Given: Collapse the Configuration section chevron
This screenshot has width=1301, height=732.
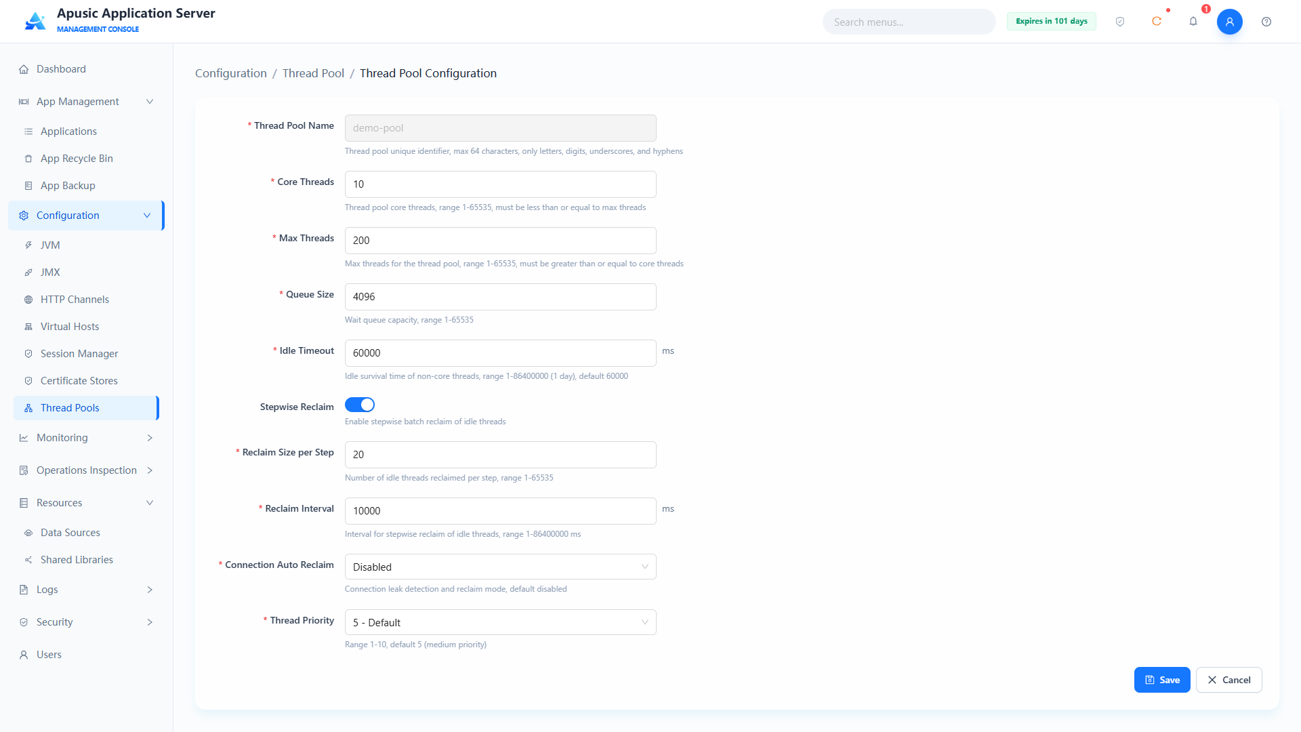Looking at the screenshot, I should 147,216.
